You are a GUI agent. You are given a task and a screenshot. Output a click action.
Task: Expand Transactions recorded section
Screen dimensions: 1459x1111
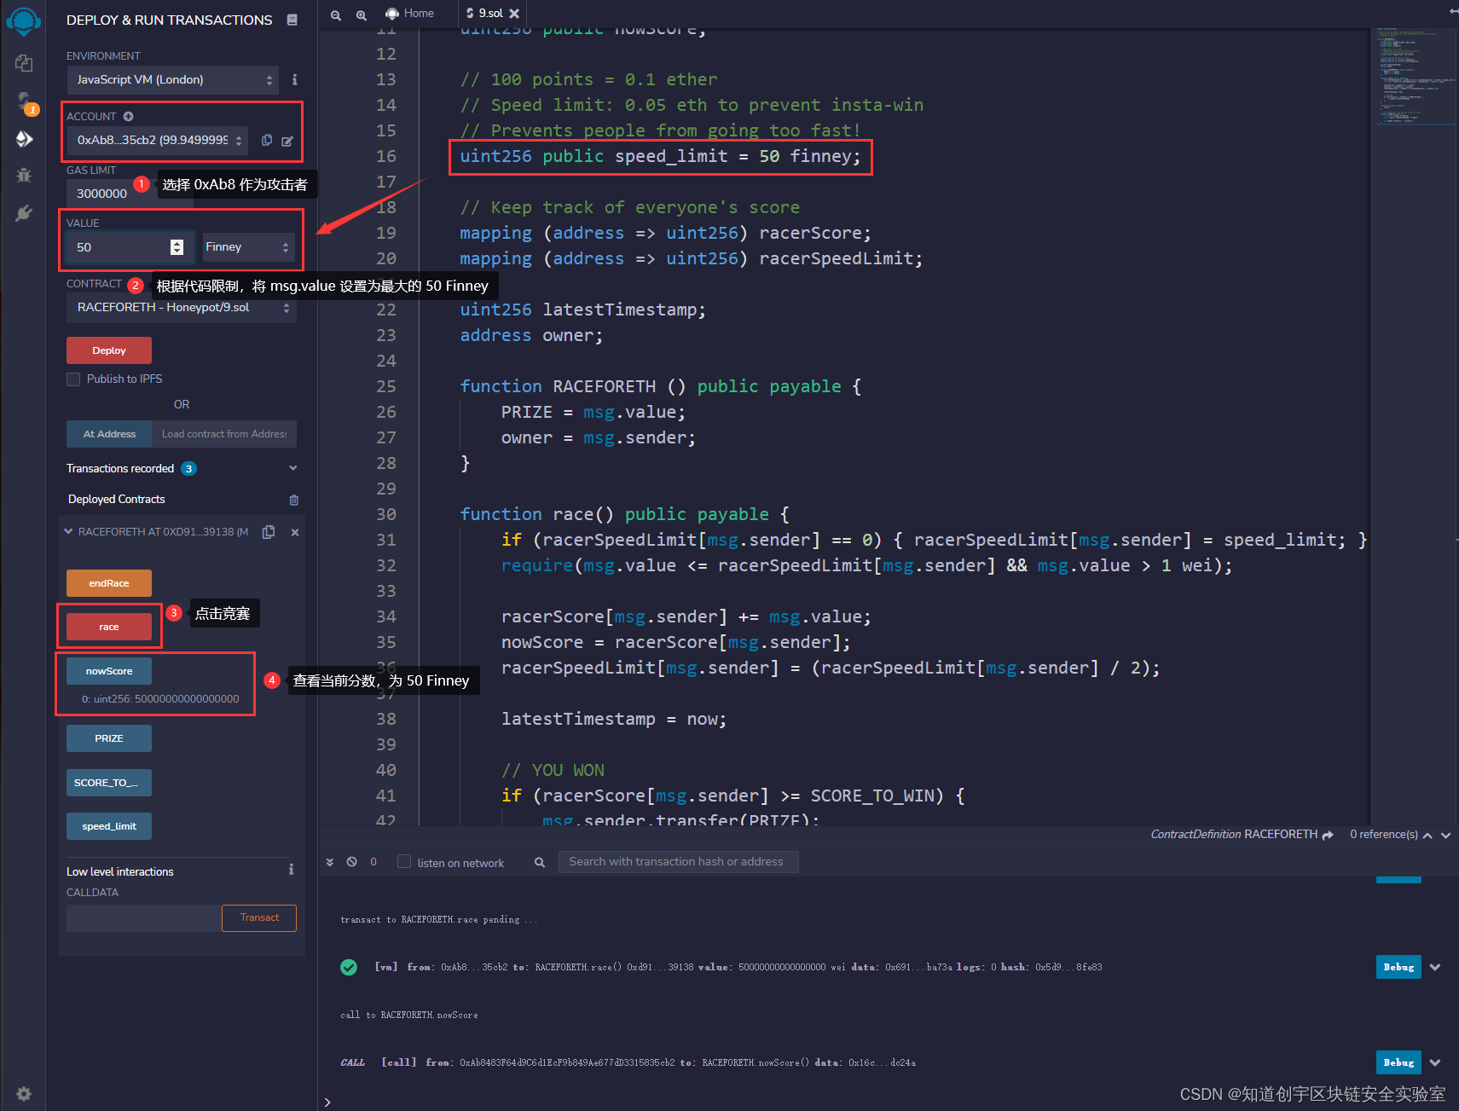293,468
